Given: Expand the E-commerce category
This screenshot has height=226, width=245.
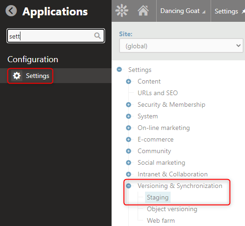Looking at the screenshot, I should pos(129,139).
